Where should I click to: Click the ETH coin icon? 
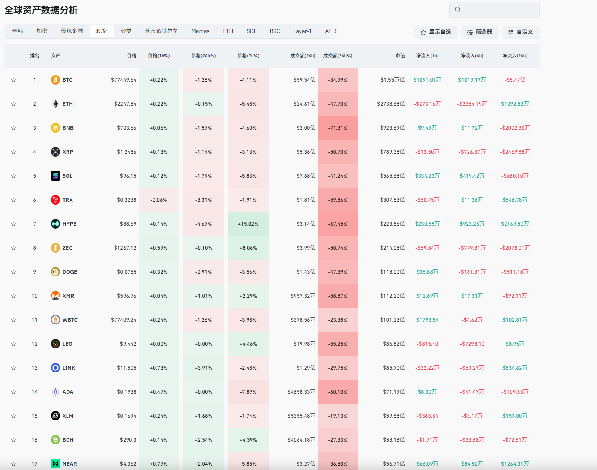55,104
